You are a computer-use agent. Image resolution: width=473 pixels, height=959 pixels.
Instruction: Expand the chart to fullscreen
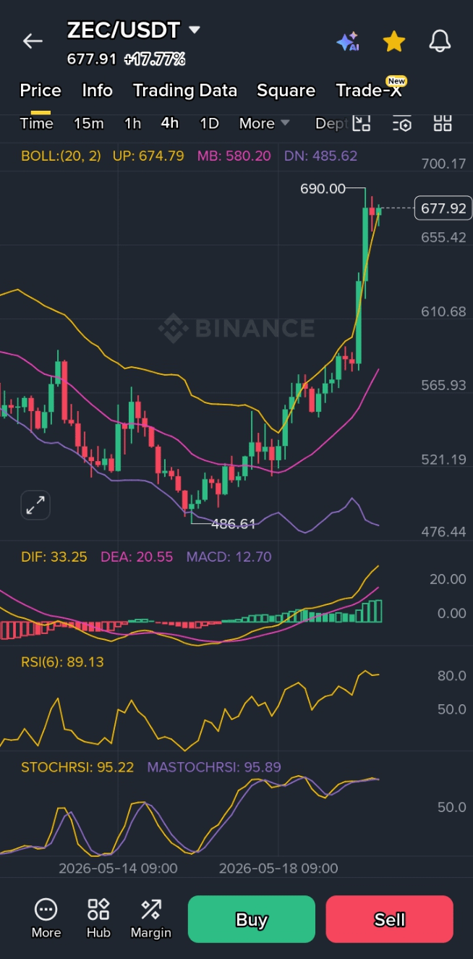tap(35, 505)
